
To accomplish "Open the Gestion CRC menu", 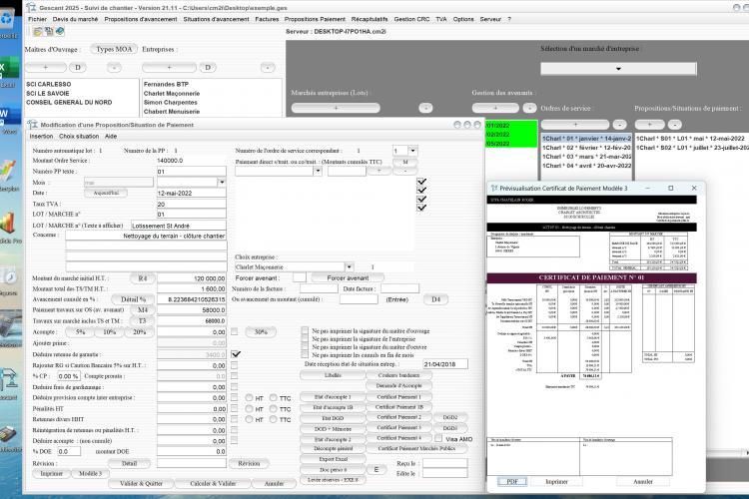I will coord(411,19).
